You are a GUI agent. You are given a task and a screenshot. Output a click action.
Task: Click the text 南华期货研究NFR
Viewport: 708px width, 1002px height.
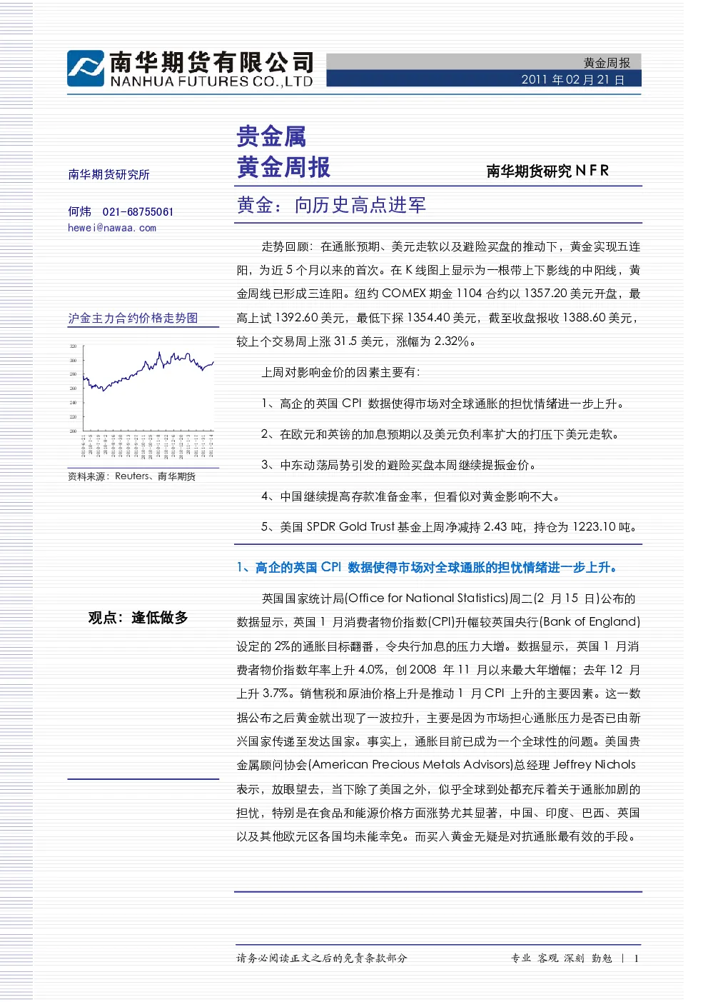point(547,171)
